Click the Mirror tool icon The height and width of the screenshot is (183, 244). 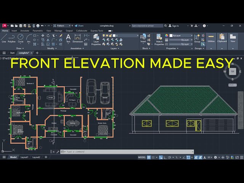pos(48,40)
